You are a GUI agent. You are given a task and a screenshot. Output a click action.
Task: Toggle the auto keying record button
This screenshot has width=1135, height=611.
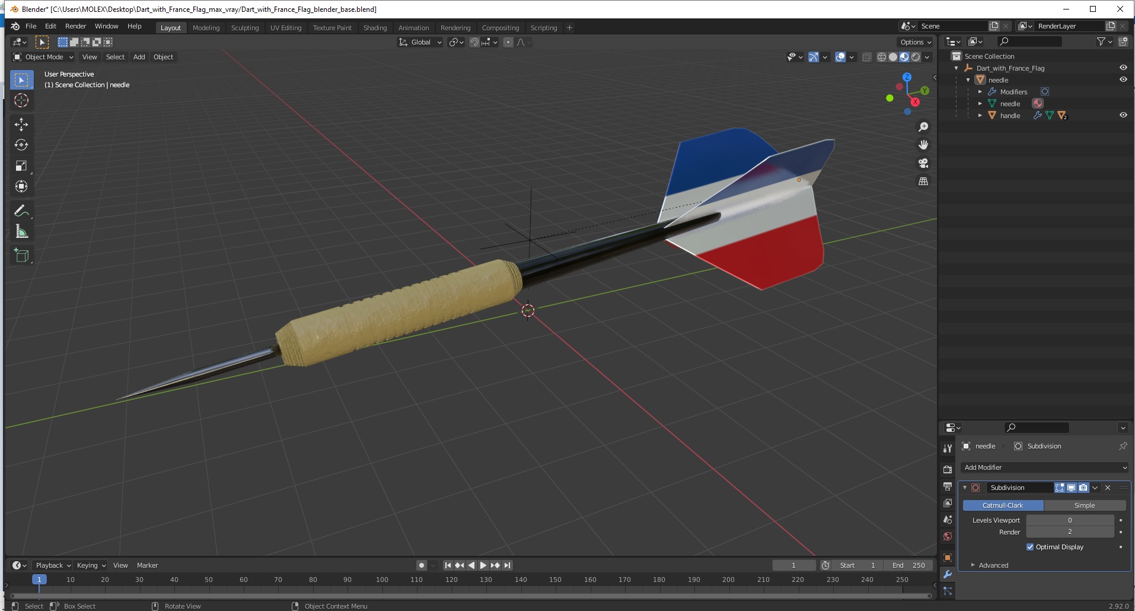(422, 565)
